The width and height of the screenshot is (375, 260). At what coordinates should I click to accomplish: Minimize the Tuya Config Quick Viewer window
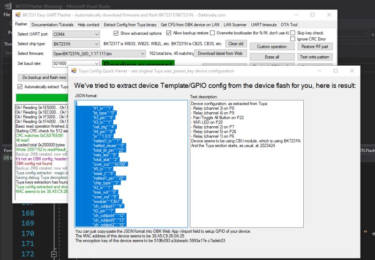point(319,71)
